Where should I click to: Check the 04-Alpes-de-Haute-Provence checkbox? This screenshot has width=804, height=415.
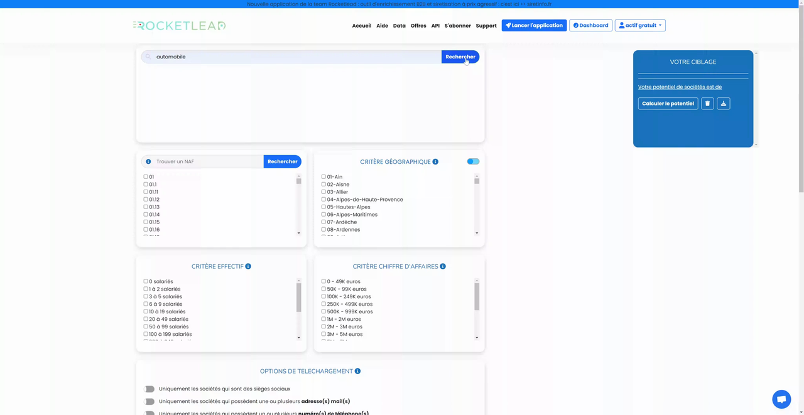click(x=323, y=200)
